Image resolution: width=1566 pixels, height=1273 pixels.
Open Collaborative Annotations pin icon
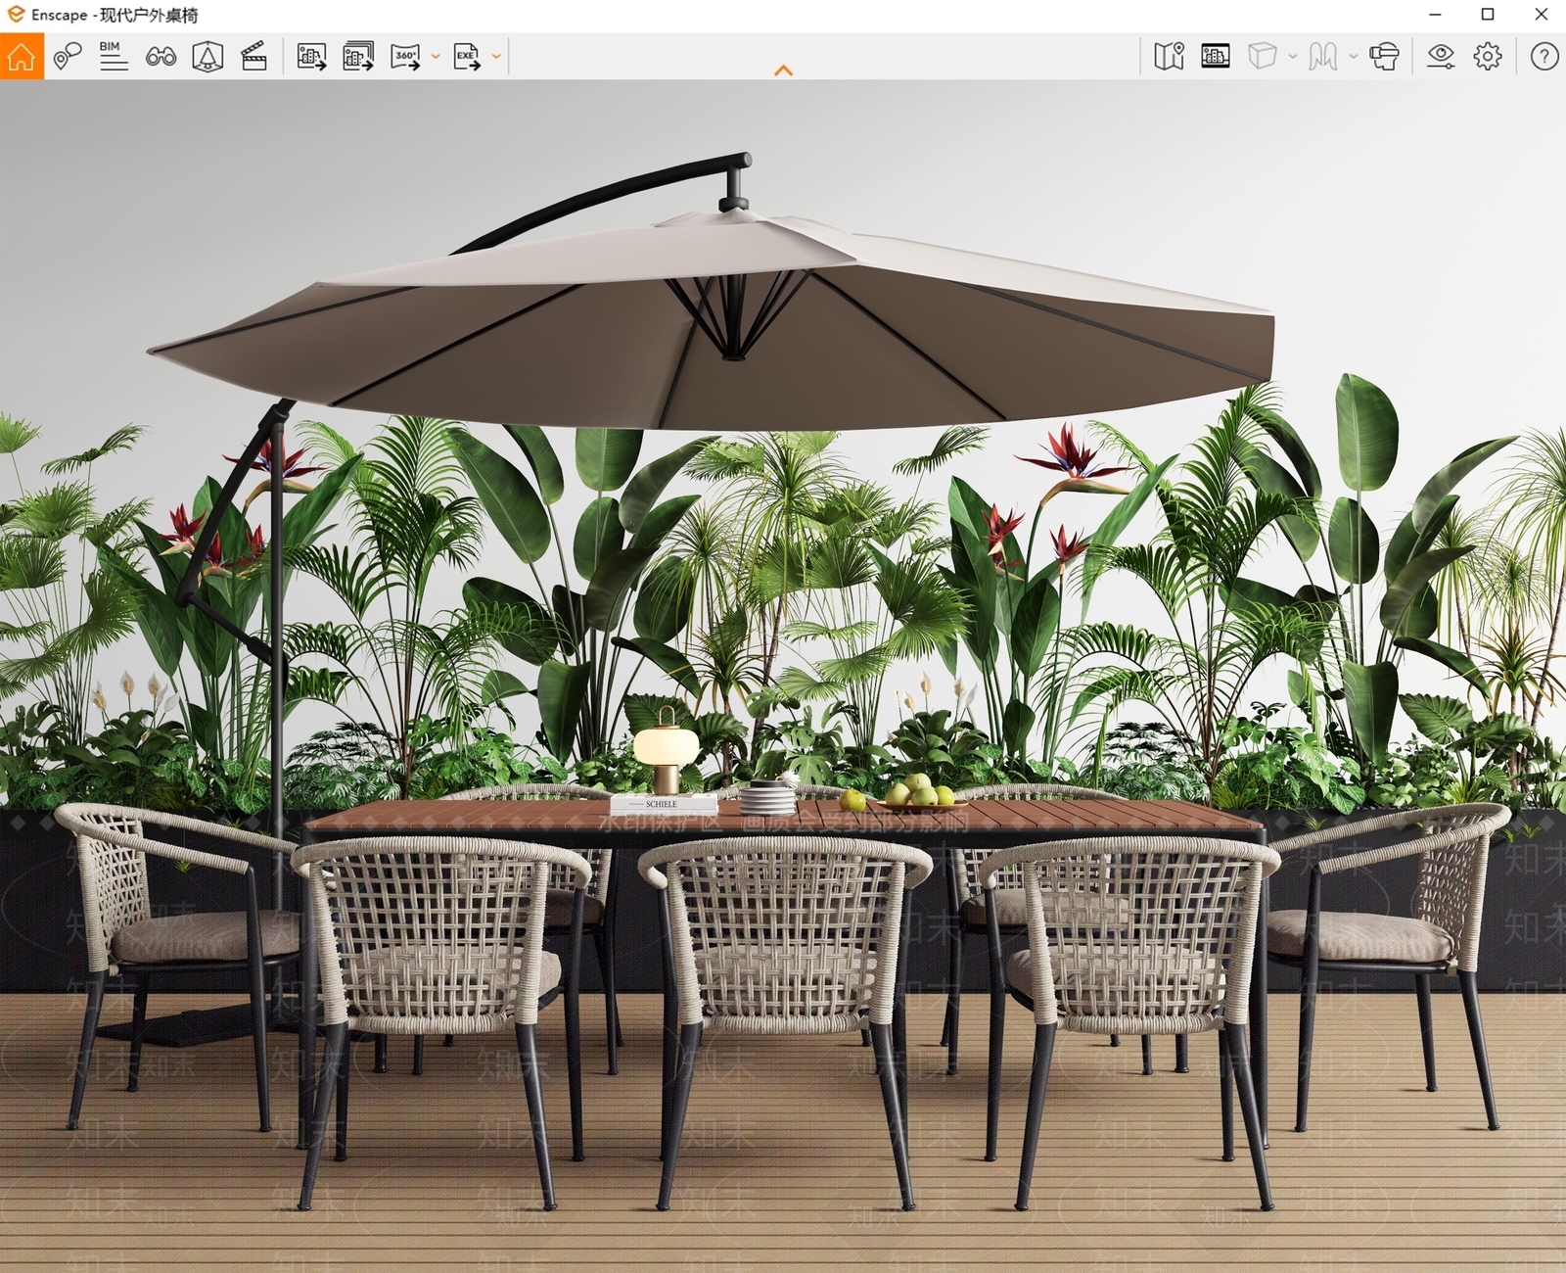tap(67, 57)
